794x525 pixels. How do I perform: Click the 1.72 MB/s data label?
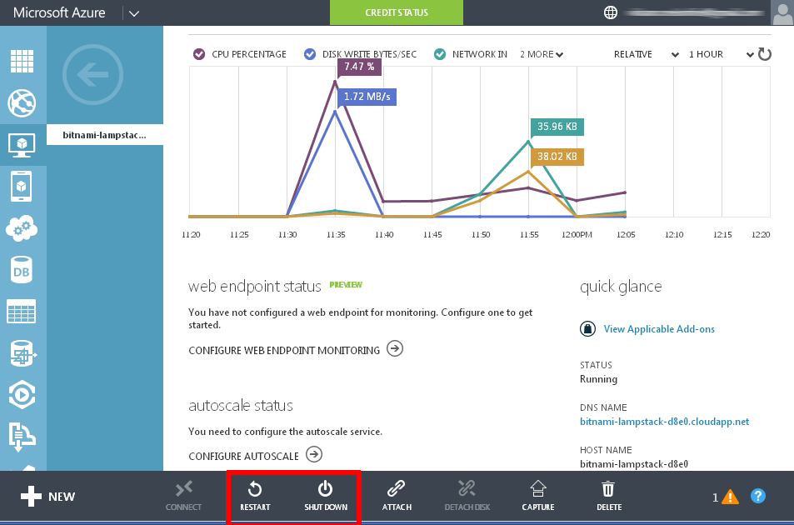(x=367, y=97)
